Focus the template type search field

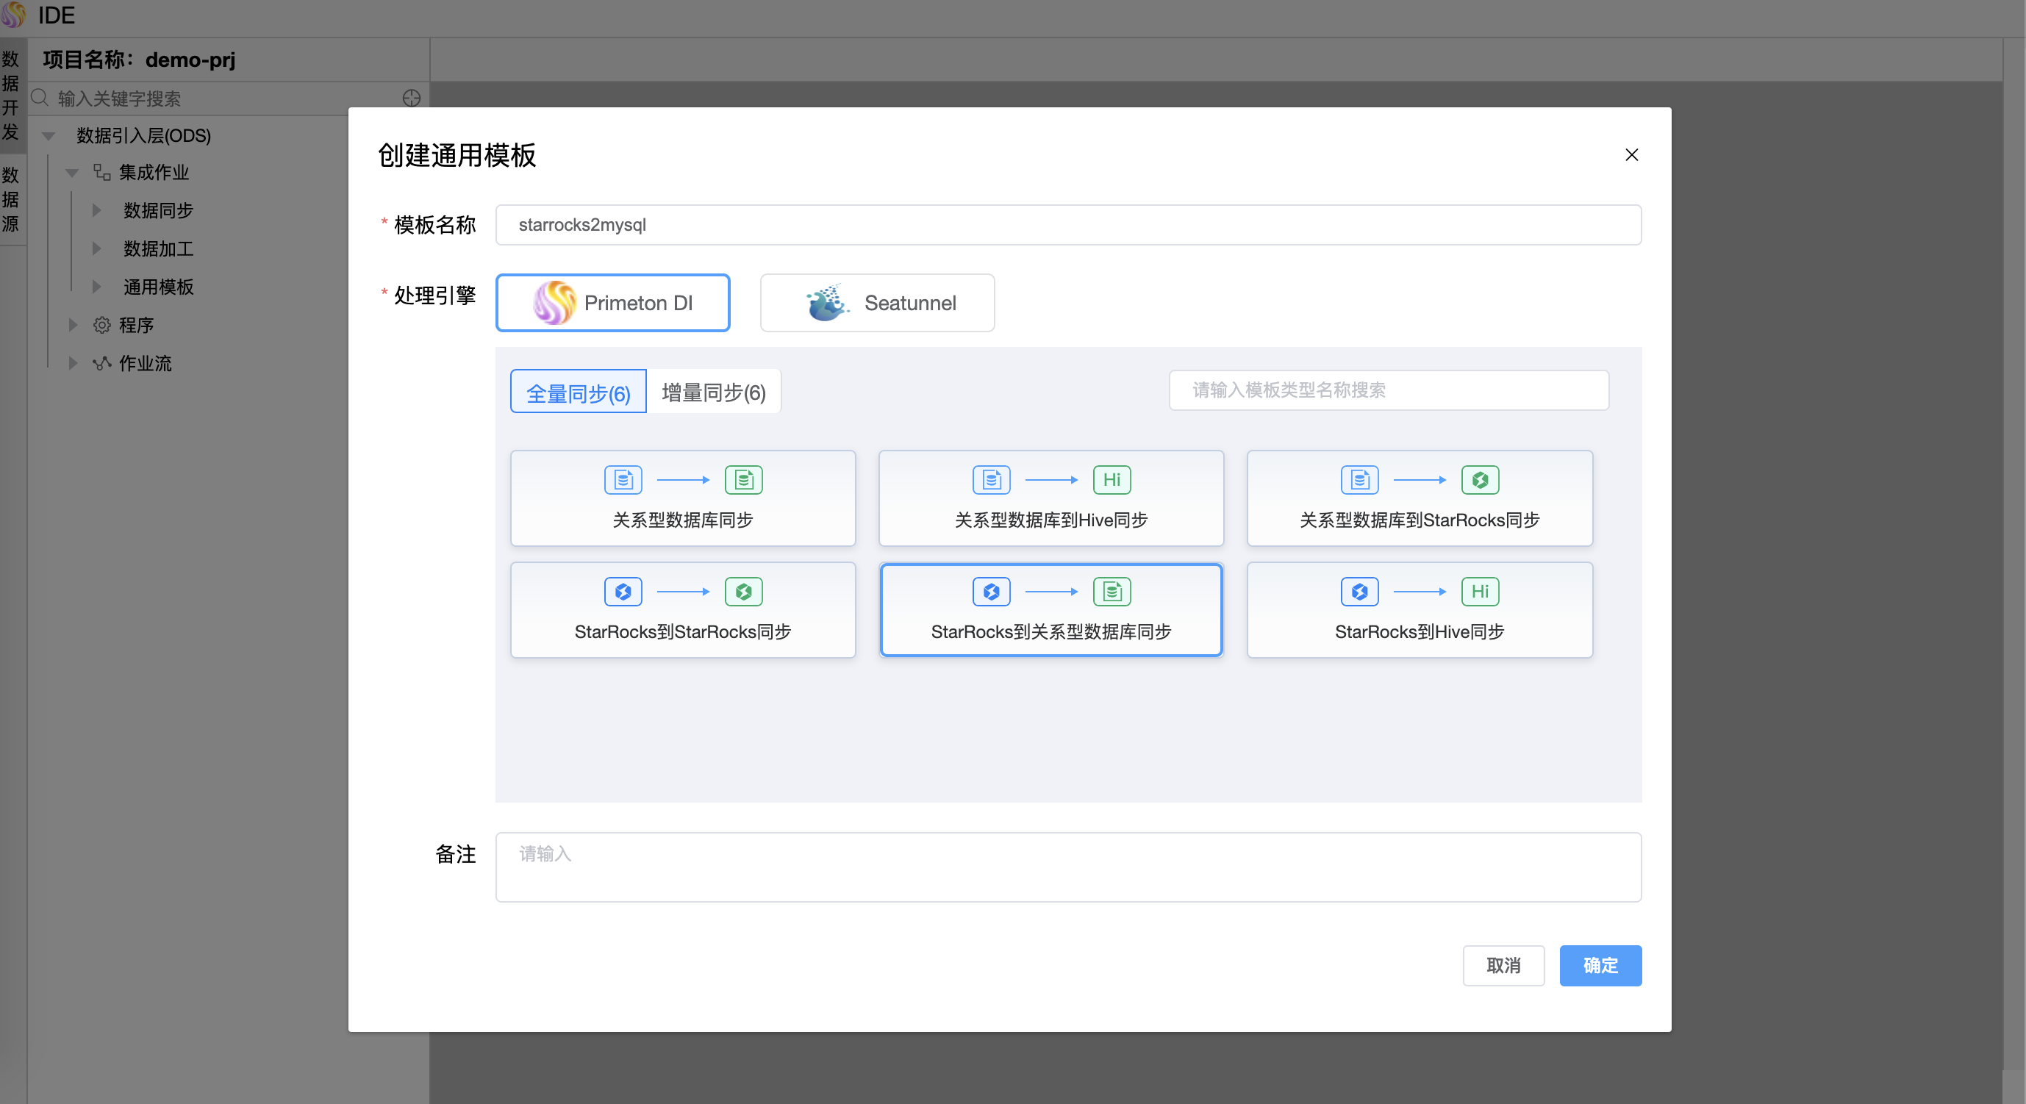[x=1388, y=390]
